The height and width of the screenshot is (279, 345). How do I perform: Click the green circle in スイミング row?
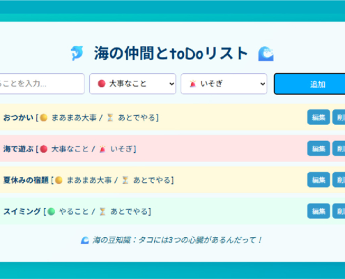click(51, 211)
